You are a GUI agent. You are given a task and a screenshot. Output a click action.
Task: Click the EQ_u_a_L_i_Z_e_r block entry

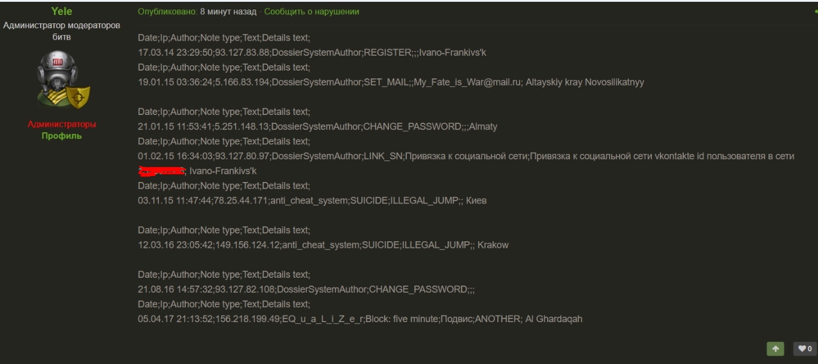coord(360,319)
